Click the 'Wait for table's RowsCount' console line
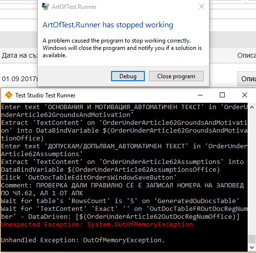The height and width of the screenshot is (253, 256). (x=120, y=201)
